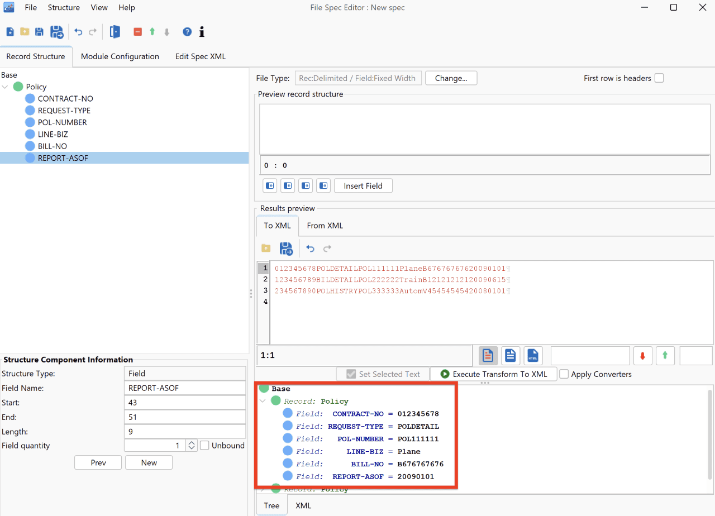Click the black info icon
The width and height of the screenshot is (715, 516).
click(202, 32)
